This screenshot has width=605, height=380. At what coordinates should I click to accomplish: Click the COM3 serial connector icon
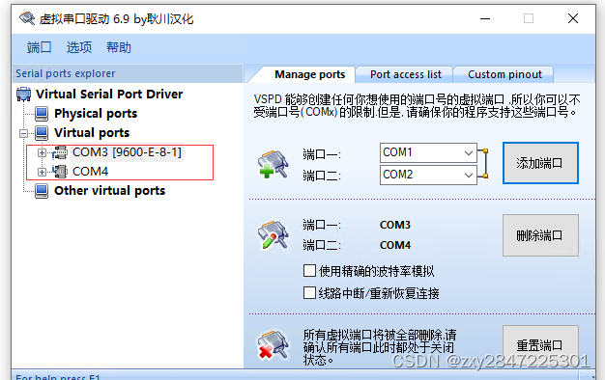60,152
